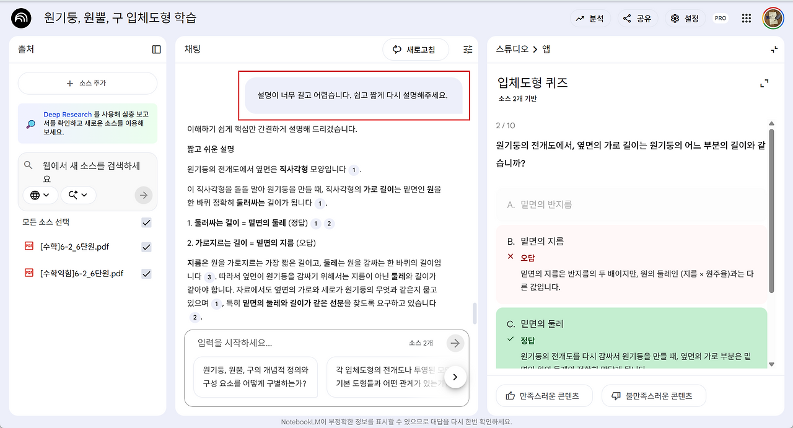Image resolution: width=793 pixels, height=428 pixels.
Task: Share the notebook with 공유
Action: coord(637,19)
